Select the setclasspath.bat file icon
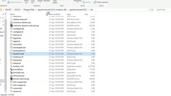The height and width of the screenshot is (96, 171). [x=11, y=47]
